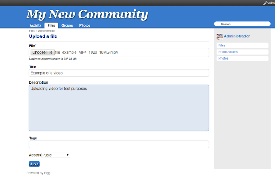Viewport: 275px width, 184px height.
Task: Click the Administrador avatar image
Action: pyautogui.click(x=220, y=37)
